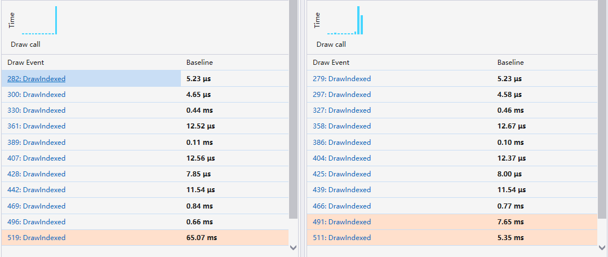Open the 279: DrawIndexed event link
The height and width of the screenshot is (257, 608).
click(x=342, y=79)
